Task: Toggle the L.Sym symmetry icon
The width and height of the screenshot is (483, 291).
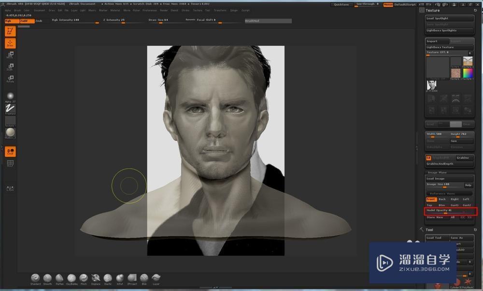Action: [x=10, y=188]
